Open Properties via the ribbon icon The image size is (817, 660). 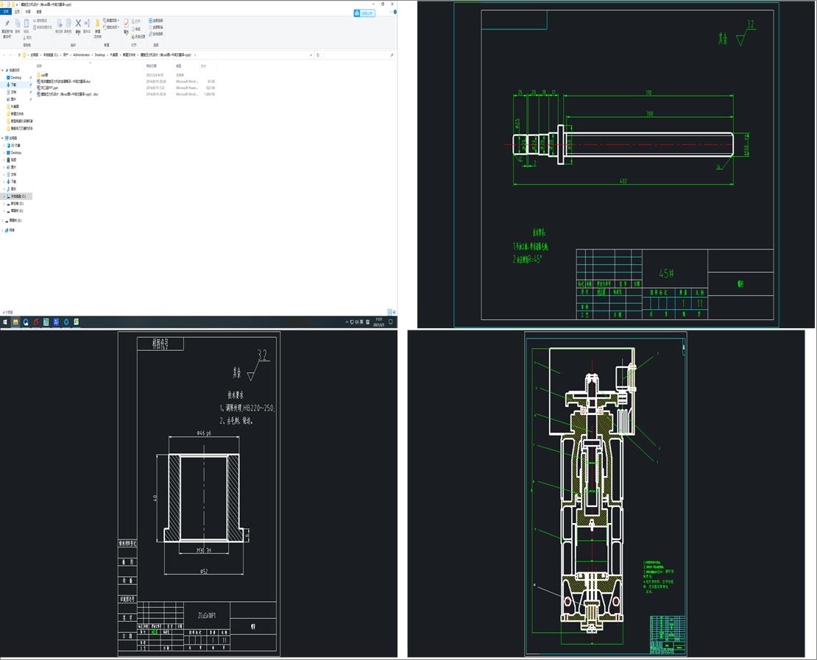pyautogui.click(x=125, y=22)
